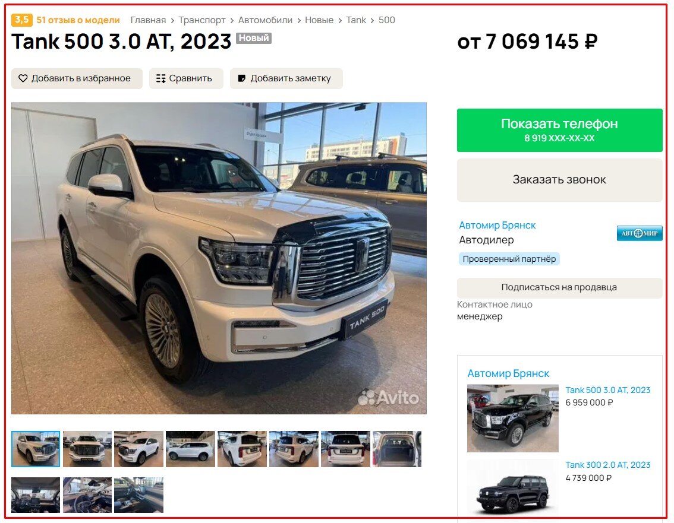The image size is (674, 523).
Task: Open Автомир Брянск seller profile link
Action: click(x=497, y=226)
